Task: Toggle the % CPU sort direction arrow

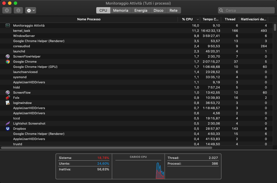Action: point(198,19)
